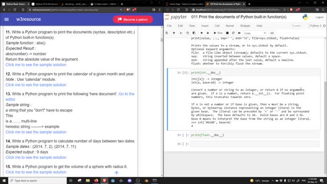This screenshot has height=184, width=327.
Task: Cut selected cells with the scissors icon
Action: tap(181, 33)
